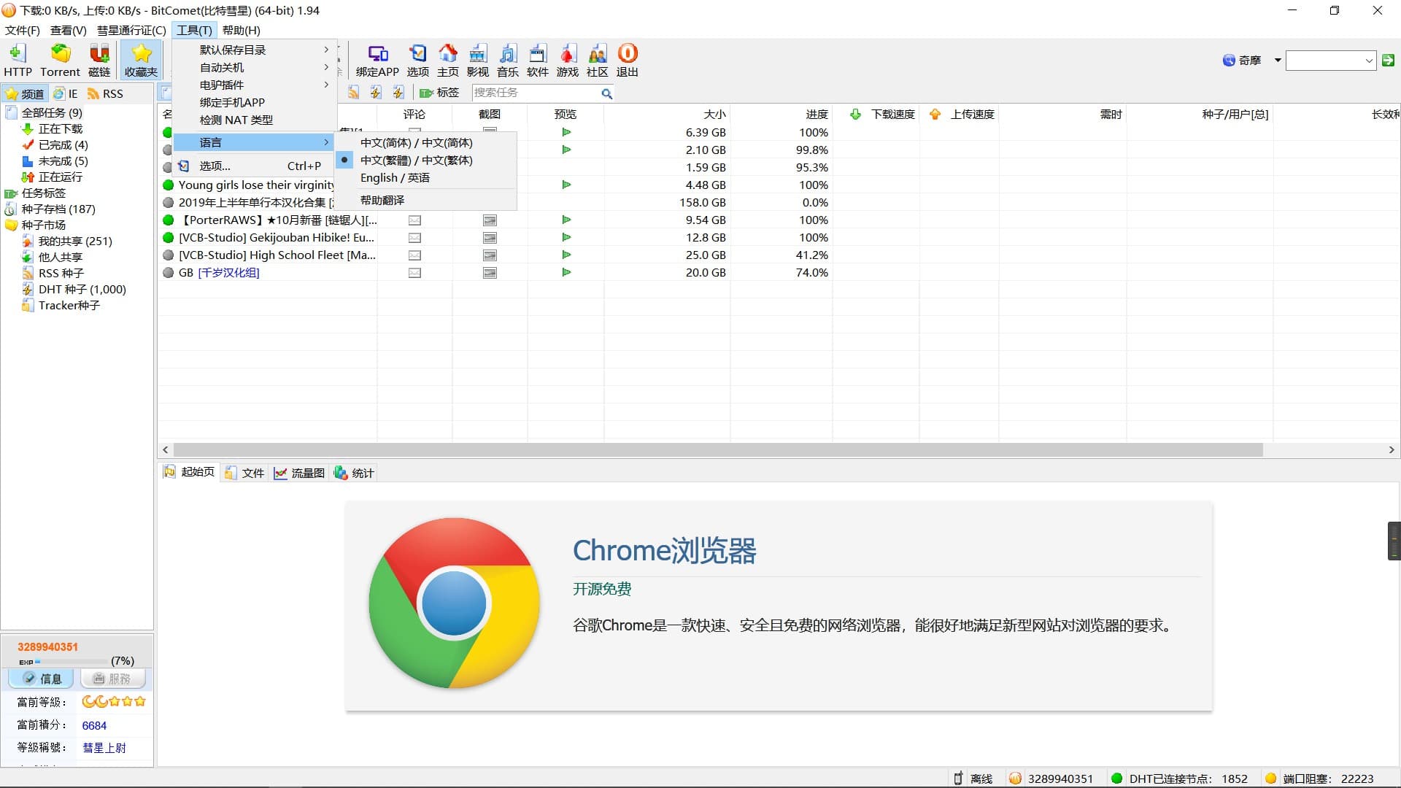Click the HTTP download toolbar icon

coord(18,60)
